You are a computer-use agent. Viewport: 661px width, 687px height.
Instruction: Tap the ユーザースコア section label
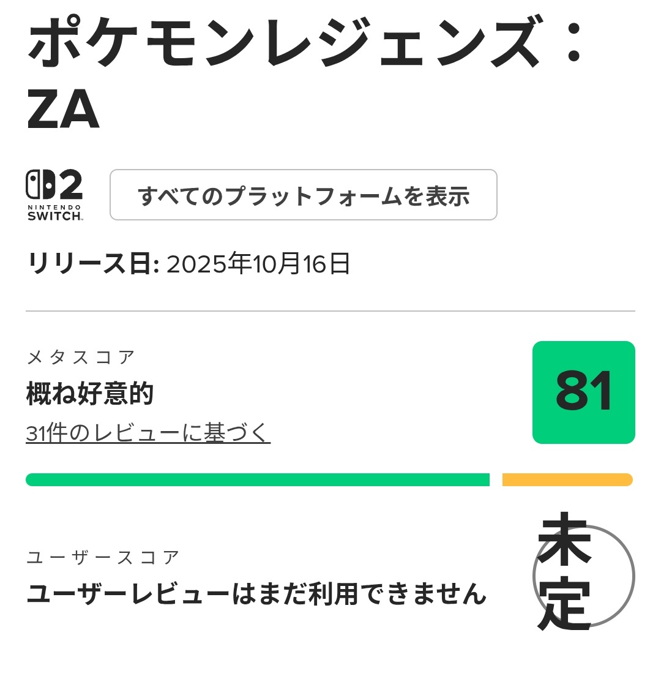point(103,558)
